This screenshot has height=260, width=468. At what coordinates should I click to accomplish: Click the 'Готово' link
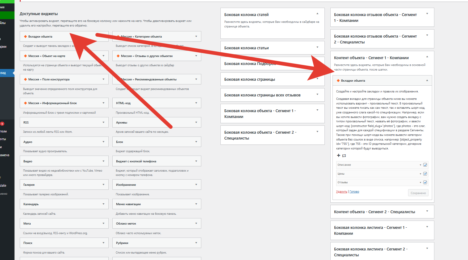tap(354, 192)
